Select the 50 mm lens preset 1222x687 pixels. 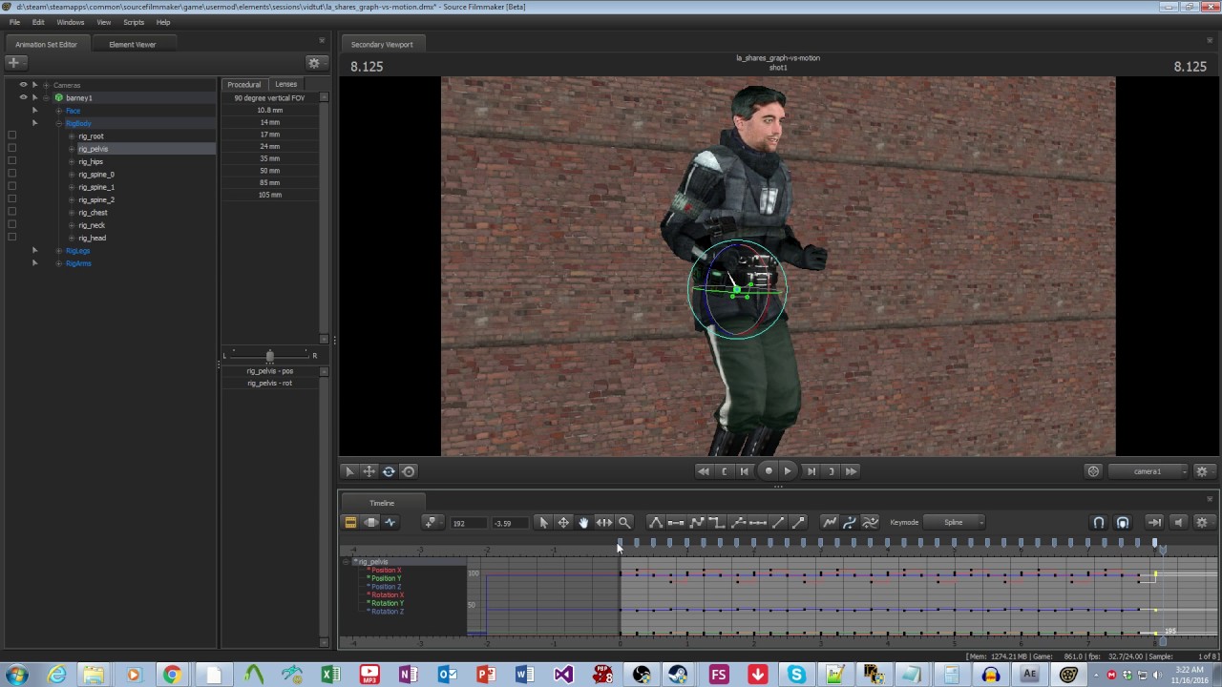tap(269, 170)
